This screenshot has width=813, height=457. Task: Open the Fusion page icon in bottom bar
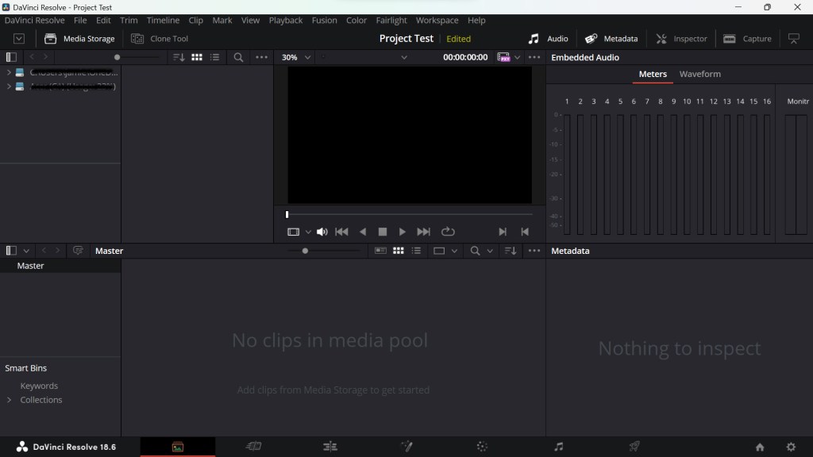click(406, 447)
